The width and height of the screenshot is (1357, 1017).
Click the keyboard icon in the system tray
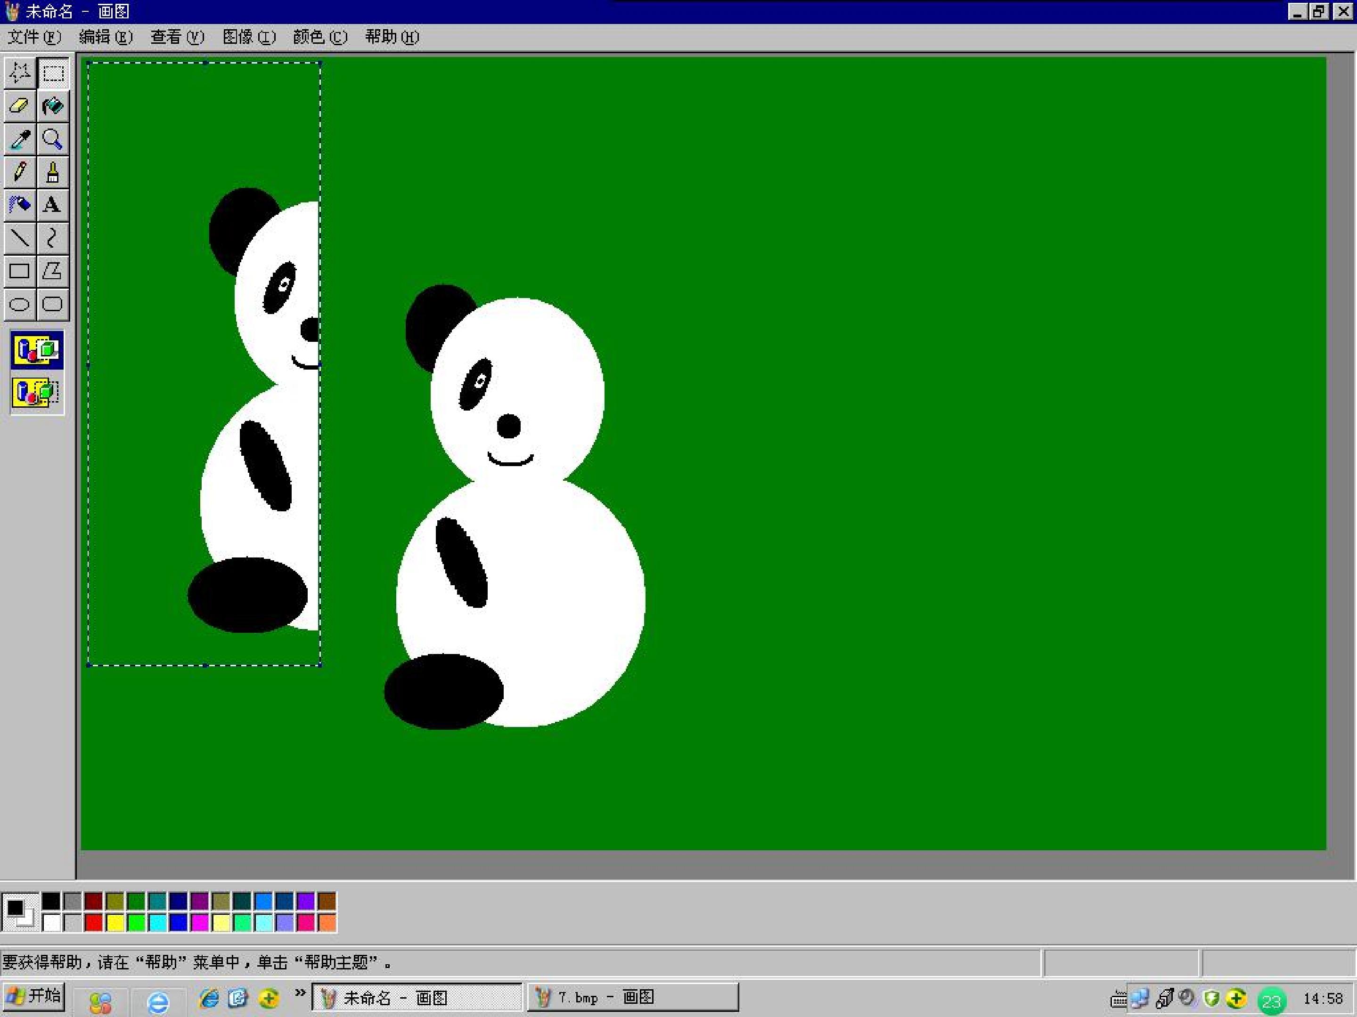click(x=1119, y=1000)
